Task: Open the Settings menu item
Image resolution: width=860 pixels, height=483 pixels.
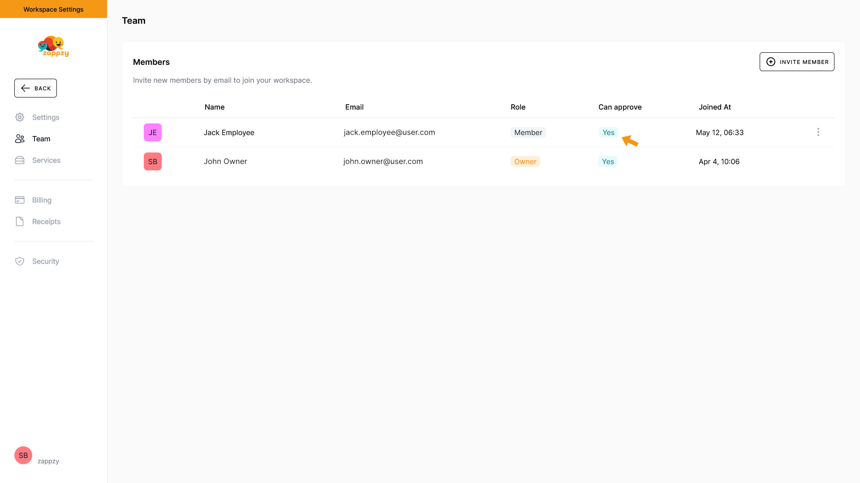Action: [46, 117]
